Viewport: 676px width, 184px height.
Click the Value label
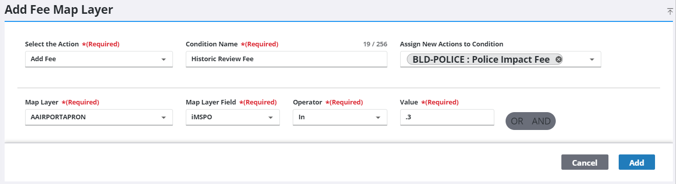(x=409, y=102)
